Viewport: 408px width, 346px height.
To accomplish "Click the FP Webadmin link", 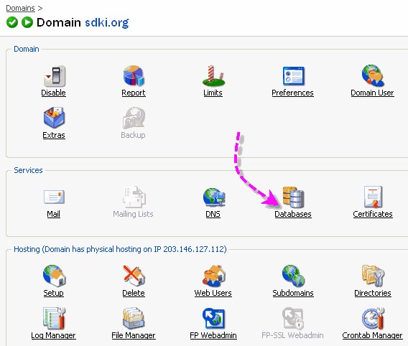I will 213,335.
